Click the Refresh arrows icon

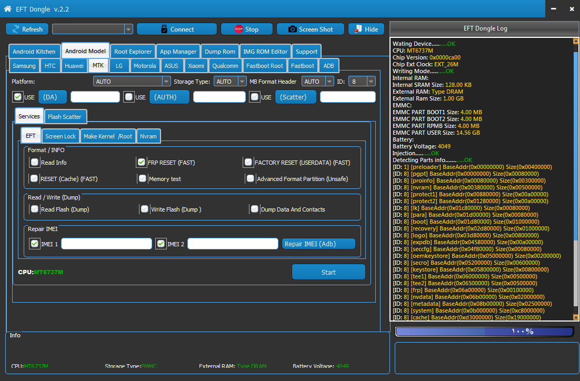click(16, 29)
